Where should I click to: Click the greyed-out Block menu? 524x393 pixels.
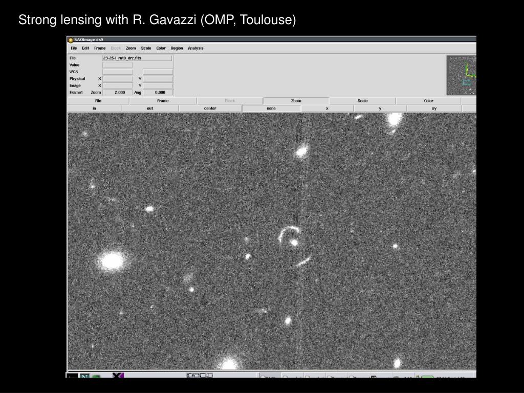(116, 48)
